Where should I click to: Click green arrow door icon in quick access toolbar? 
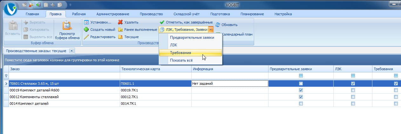[38, 5]
